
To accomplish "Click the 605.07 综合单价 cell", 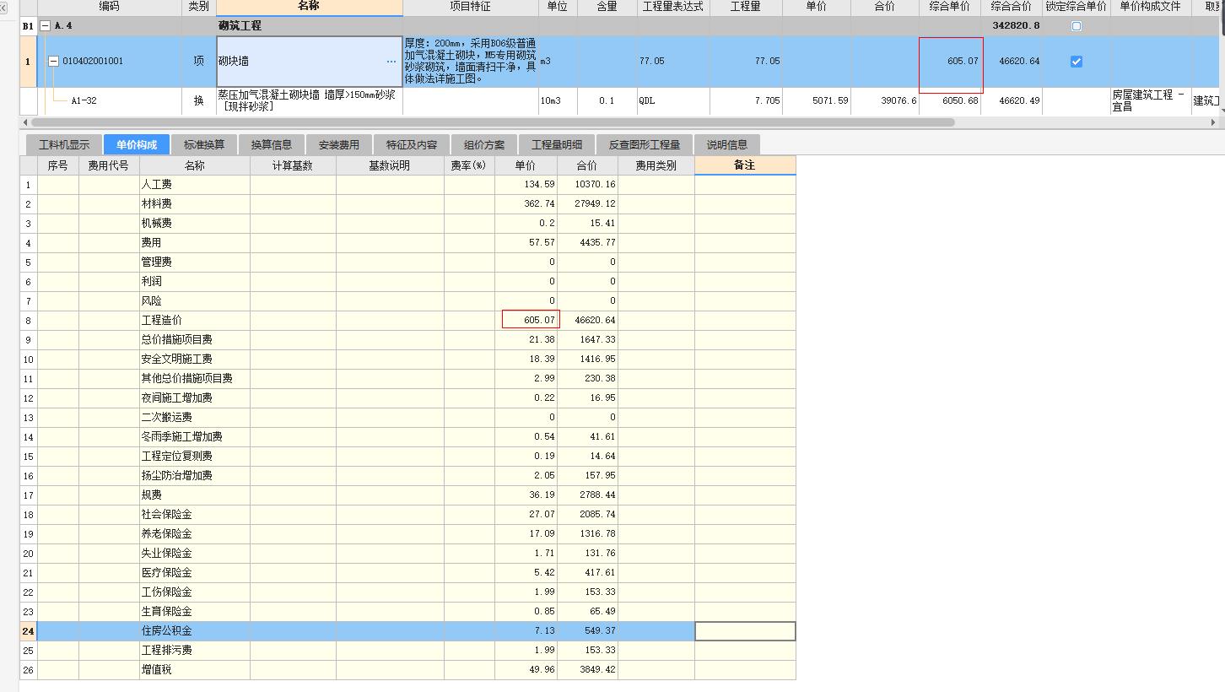I will (x=951, y=62).
